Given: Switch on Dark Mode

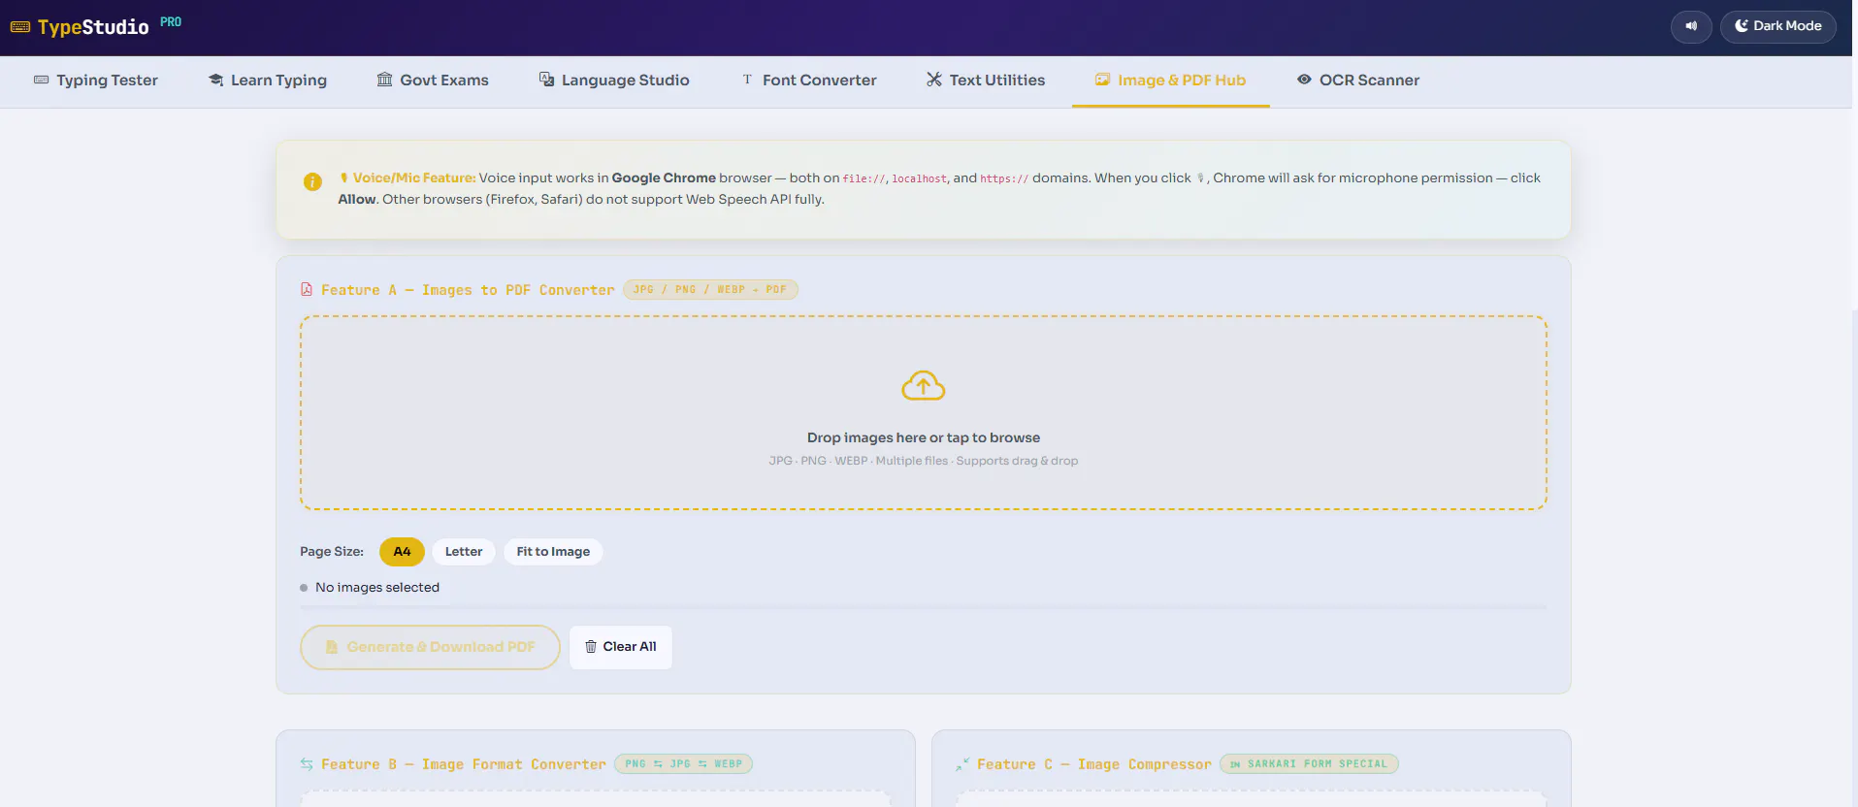Looking at the screenshot, I should pyautogui.click(x=1777, y=26).
